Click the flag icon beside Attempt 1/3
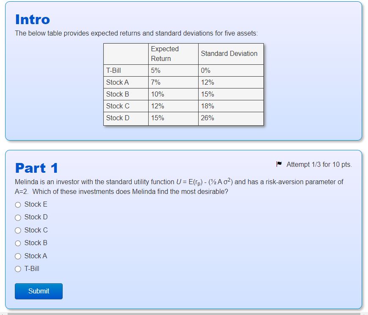The height and width of the screenshot is (315, 368). 279,164
